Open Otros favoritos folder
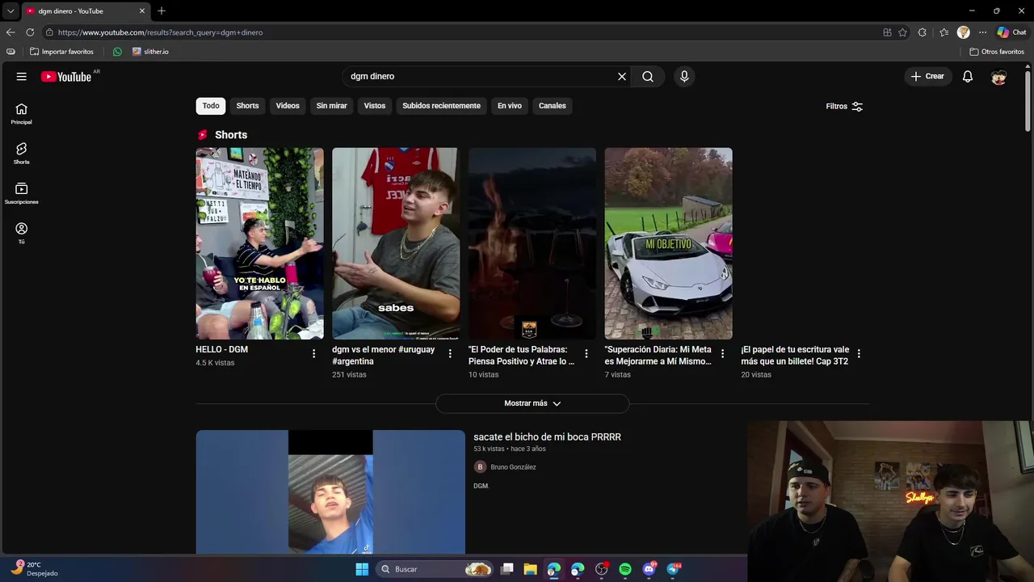Image resolution: width=1034 pixels, height=582 pixels. click(x=997, y=52)
